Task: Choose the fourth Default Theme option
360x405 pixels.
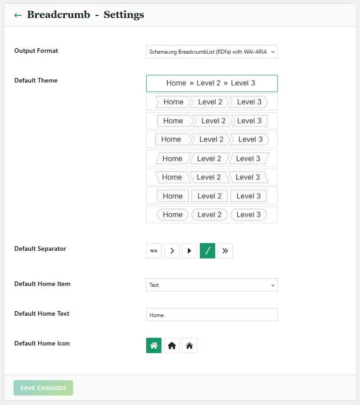Action: [212, 139]
